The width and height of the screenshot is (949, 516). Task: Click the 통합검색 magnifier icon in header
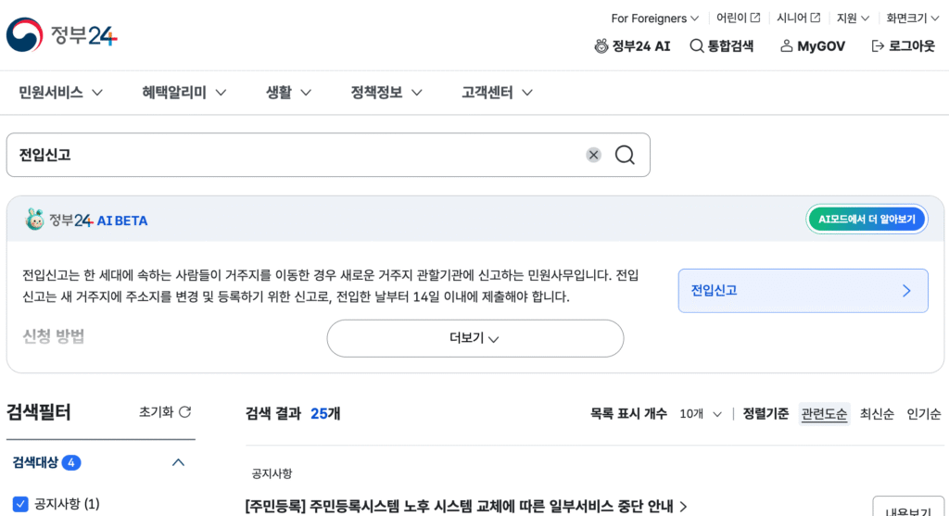697,46
